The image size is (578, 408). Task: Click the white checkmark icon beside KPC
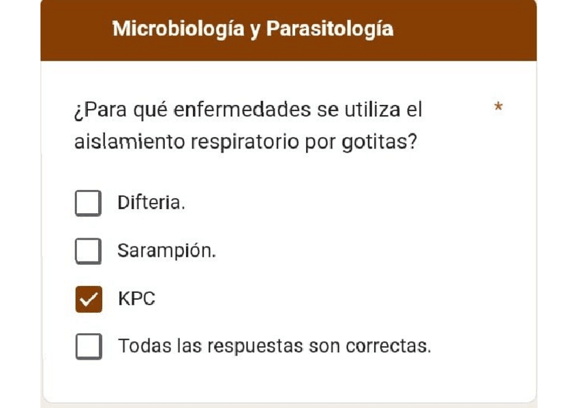coord(88,299)
